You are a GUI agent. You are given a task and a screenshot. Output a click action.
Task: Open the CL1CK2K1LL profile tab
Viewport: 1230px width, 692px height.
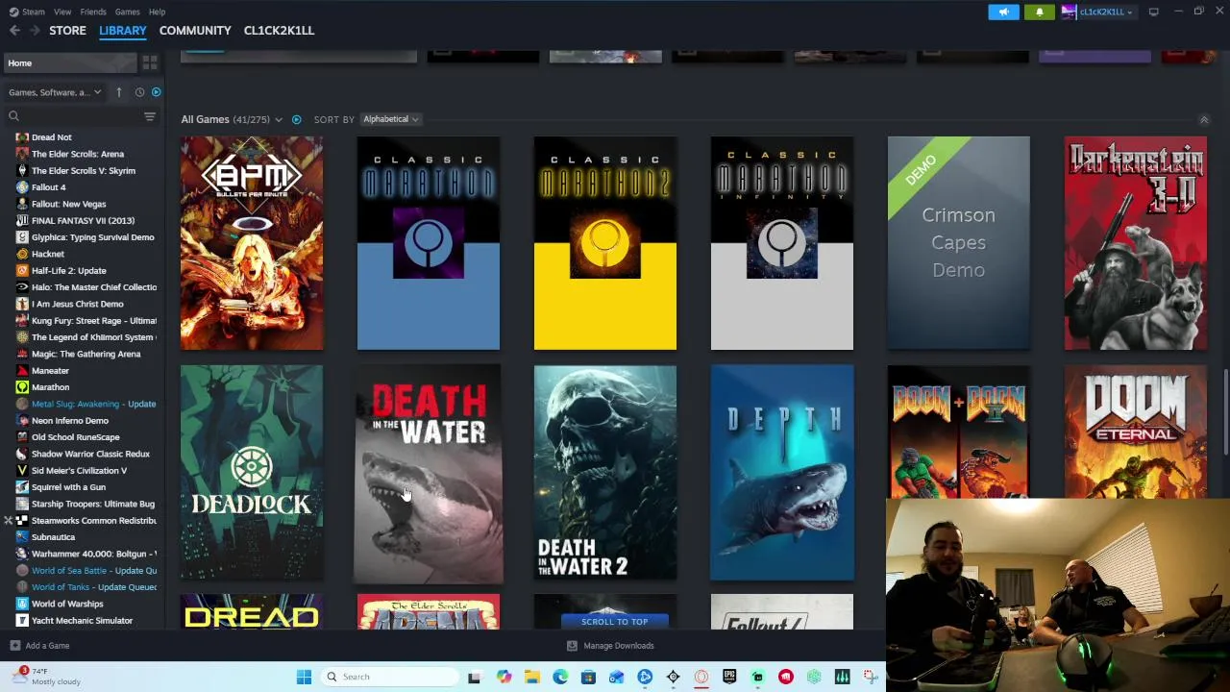click(279, 31)
